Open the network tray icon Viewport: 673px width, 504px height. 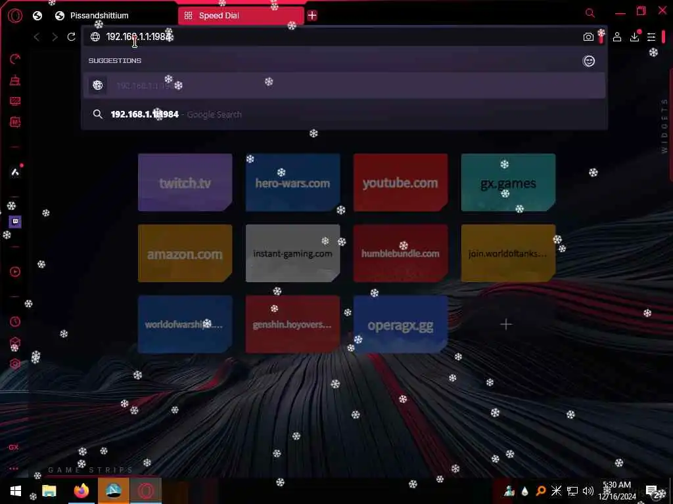point(572,491)
